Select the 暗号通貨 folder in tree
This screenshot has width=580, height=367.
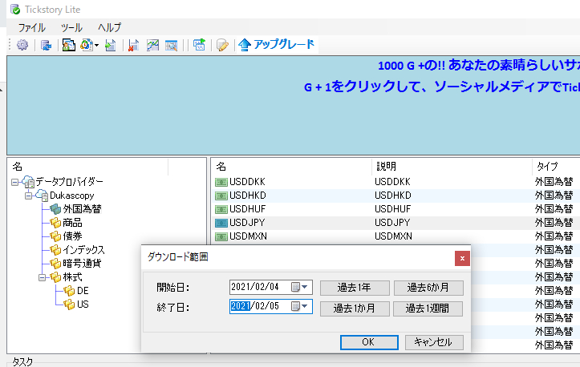82,263
